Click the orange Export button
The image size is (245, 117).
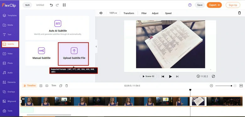[214, 5]
